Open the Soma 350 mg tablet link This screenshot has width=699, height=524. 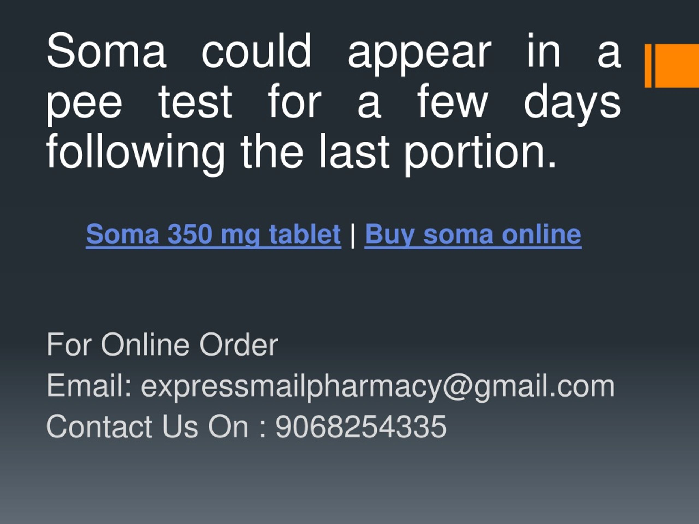coord(214,234)
